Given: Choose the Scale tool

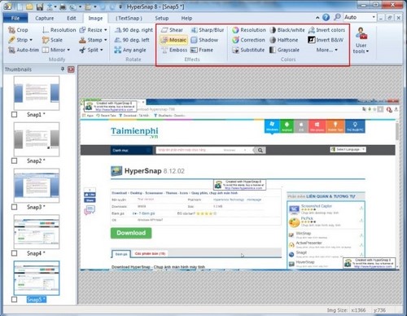Looking at the screenshot, I should 52,40.
